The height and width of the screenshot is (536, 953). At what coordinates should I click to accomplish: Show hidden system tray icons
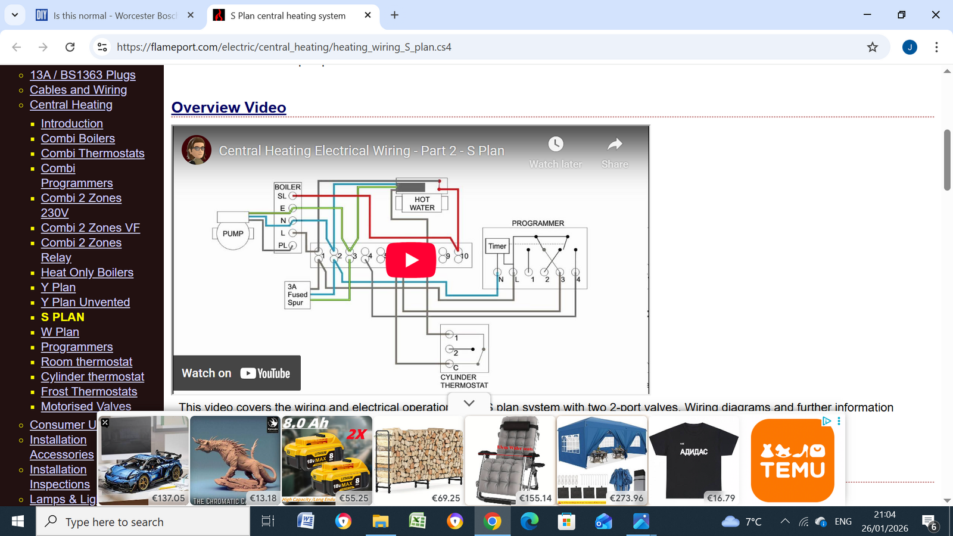pyautogui.click(x=785, y=522)
